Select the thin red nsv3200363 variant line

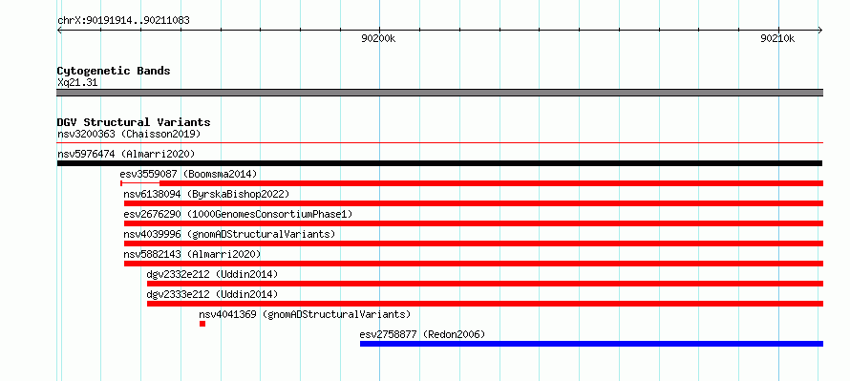point(440,143)
